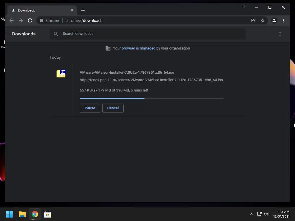Click the Downloads page heading

[24, 34]
